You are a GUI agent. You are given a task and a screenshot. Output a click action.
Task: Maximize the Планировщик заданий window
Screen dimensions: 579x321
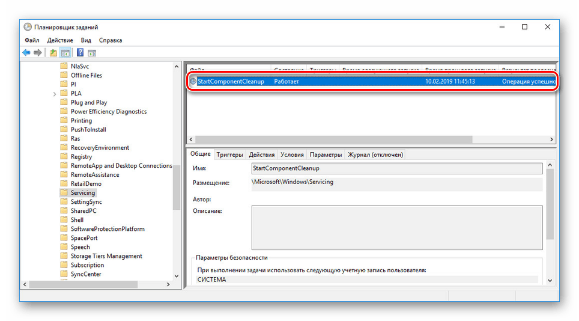[x=524, y=27]
